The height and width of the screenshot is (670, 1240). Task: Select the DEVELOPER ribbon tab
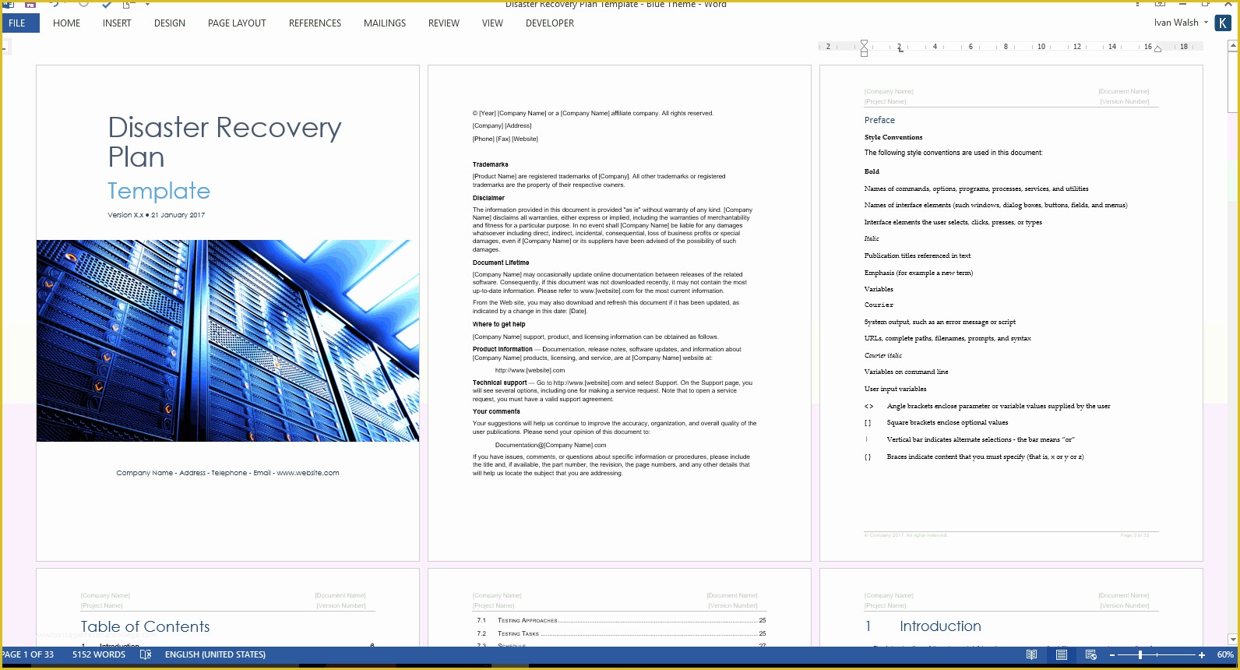pyautogui.click(x=550, y=23)
